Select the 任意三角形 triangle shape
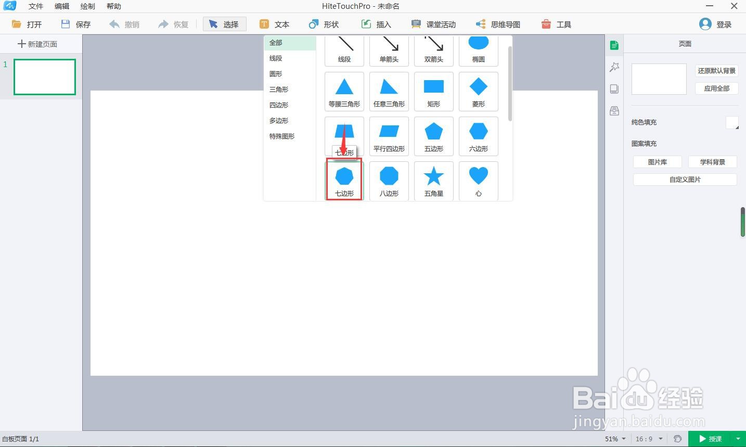746x447 pixels. (389, 92)
